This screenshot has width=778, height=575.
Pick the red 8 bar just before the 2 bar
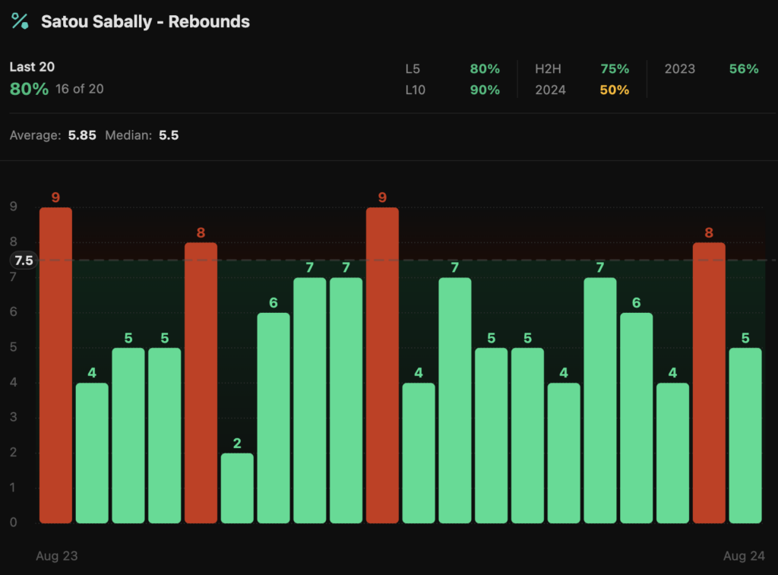(201, 383)
